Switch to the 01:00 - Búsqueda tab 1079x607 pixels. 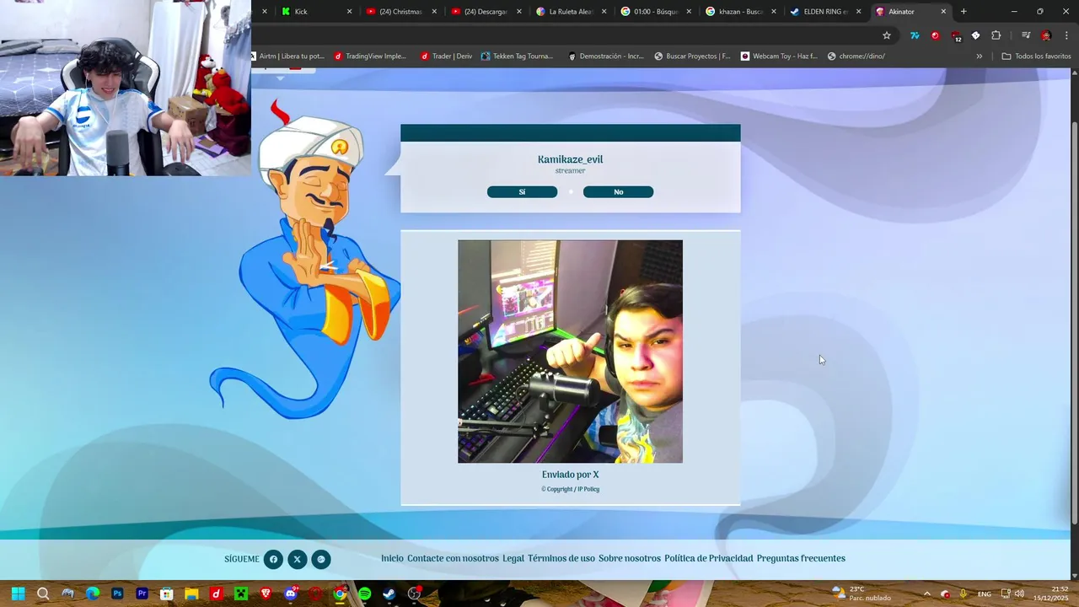click(x=655, y=12)
